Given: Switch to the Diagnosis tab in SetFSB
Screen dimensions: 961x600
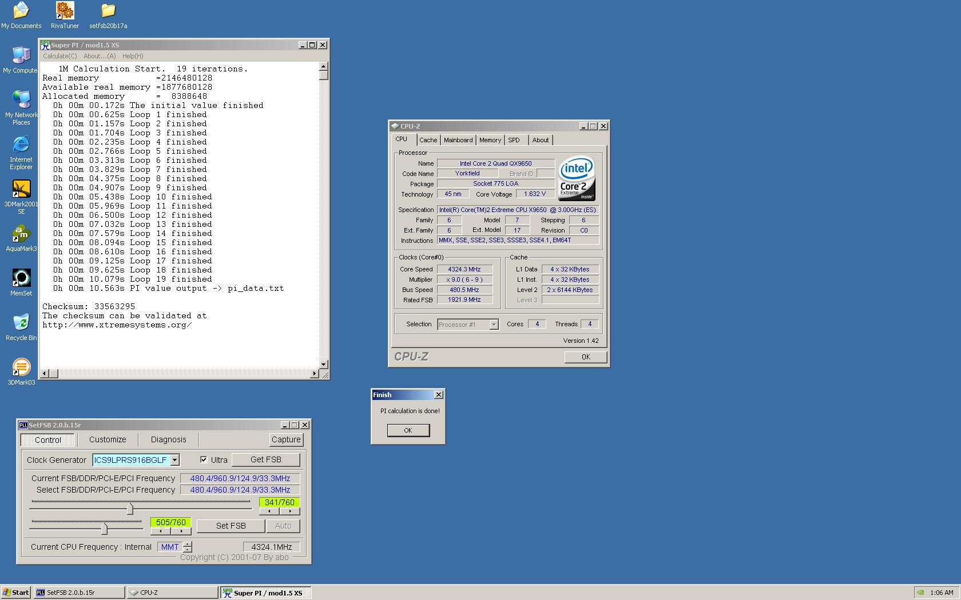Looking at the screenshot, I should [168, 439].
